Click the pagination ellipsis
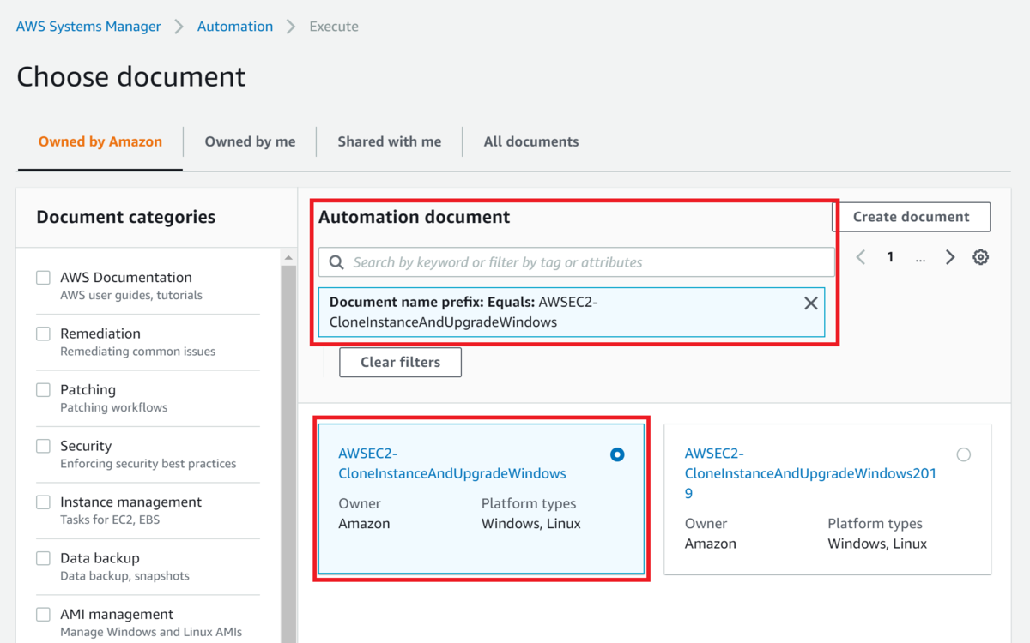The width and height of the screenshot is (1030, 643). pos(920,258)
